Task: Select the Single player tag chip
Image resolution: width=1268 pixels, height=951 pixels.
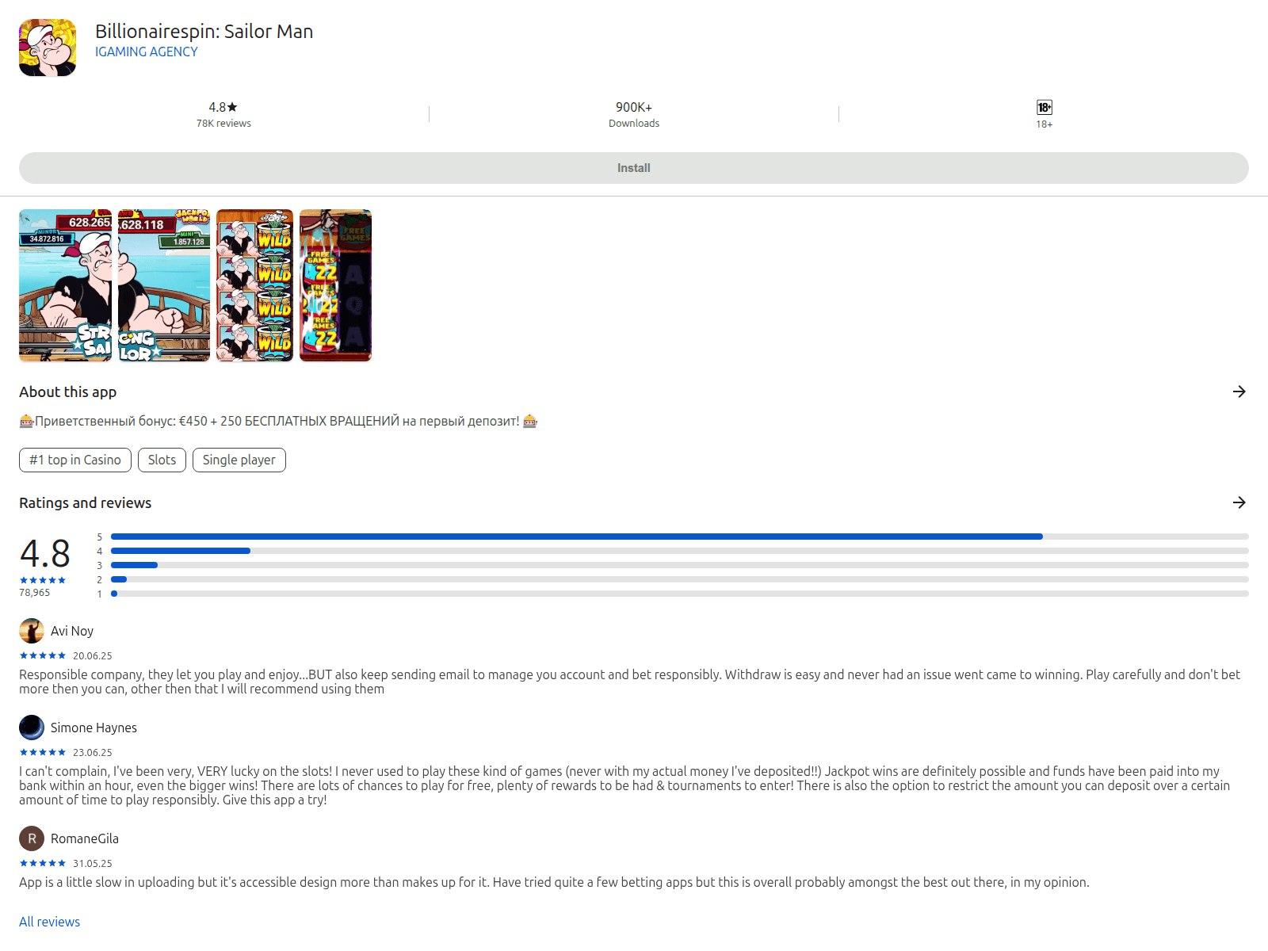Action: 239,460
